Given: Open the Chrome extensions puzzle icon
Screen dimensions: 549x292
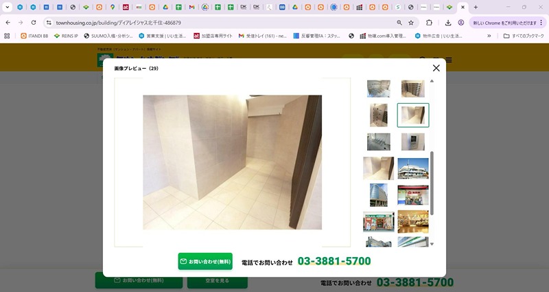Looking at the screenshot, I should click(429, 23).
